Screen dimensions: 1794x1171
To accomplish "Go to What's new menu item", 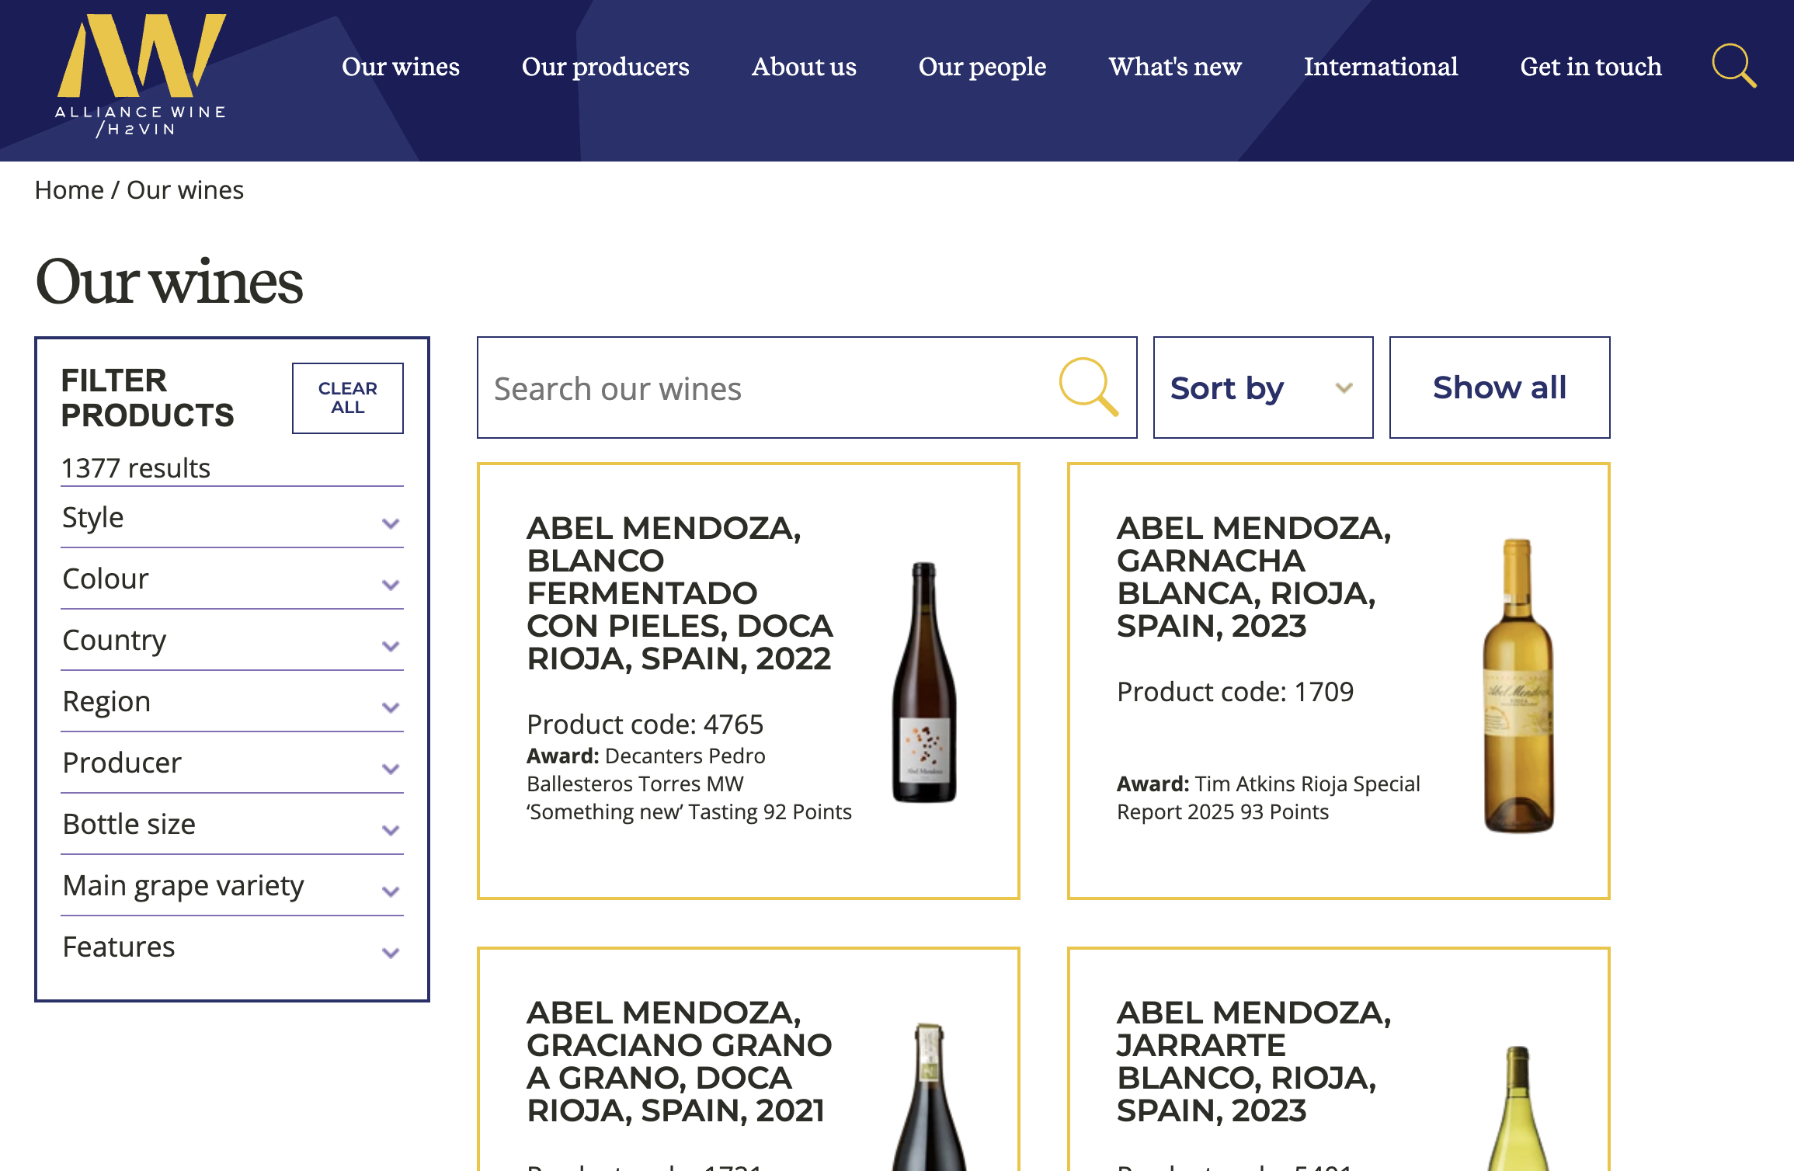I will coord(1174,67).
